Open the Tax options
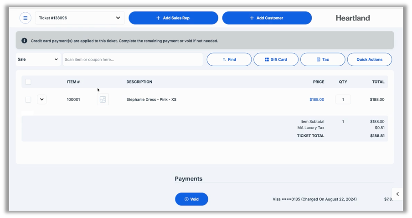 point(322,59)
